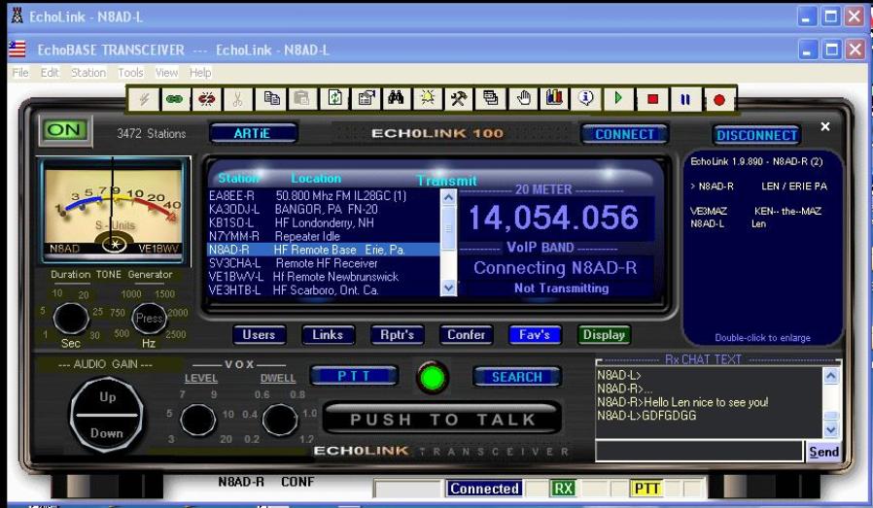Click the round green indicator light button
Image resolution: width=873 pixels, height=508 pixels.
432,379
